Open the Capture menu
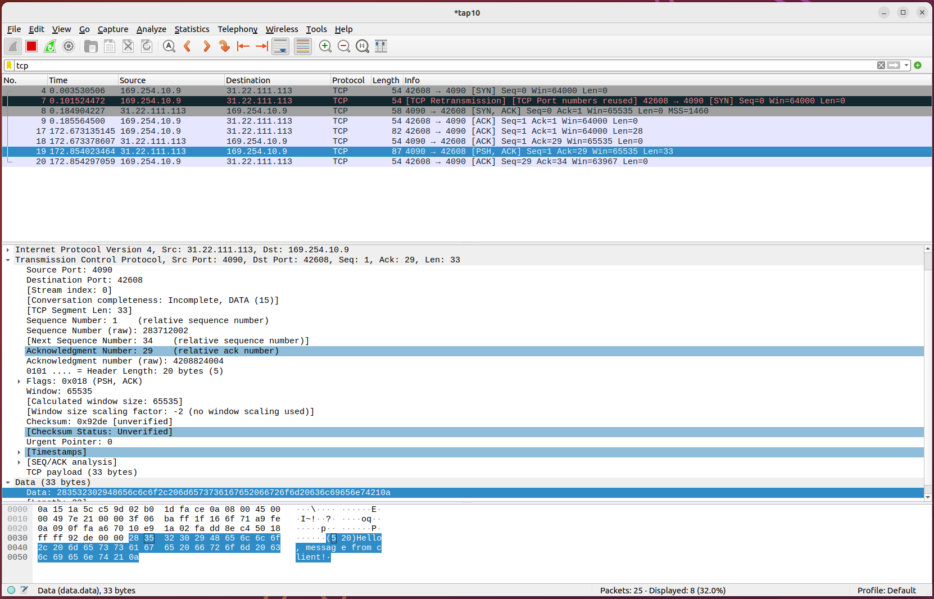 pyautogui.click(x=113, y=29)
